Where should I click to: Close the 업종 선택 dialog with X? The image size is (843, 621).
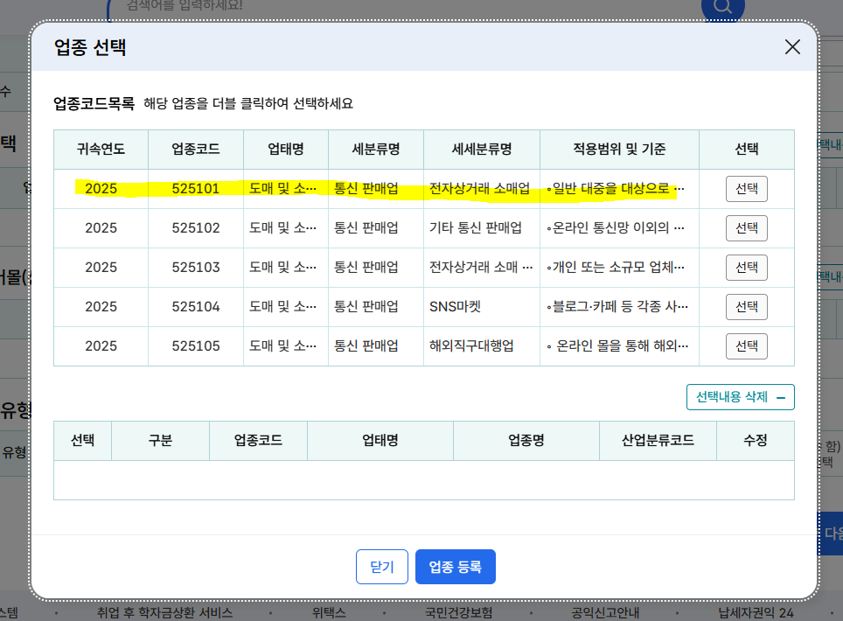792,46
